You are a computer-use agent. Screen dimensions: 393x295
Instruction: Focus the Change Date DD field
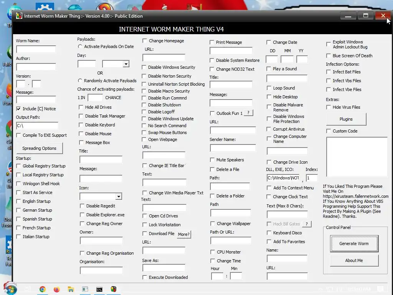coord(272,60)
